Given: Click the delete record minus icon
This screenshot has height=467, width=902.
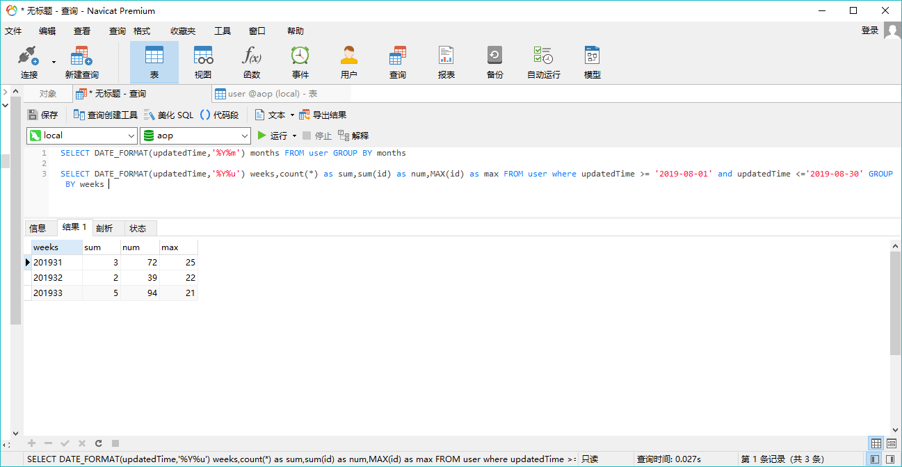Looking at the screenshot, I should 48,443.
